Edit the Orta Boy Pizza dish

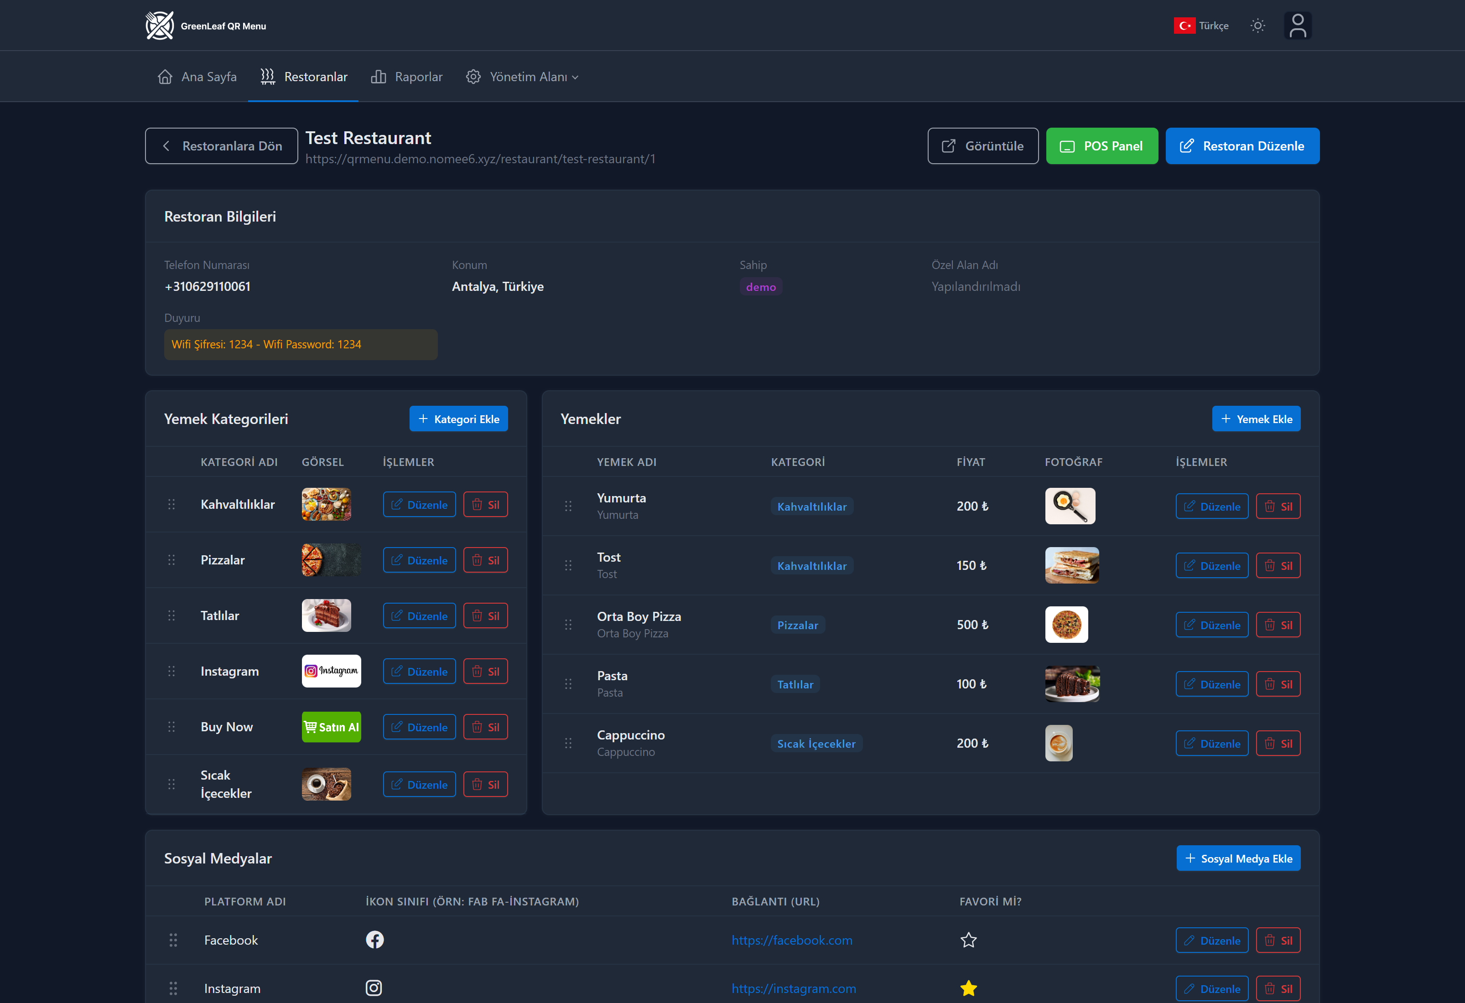pyautogui.click(x=1211, y=625)
